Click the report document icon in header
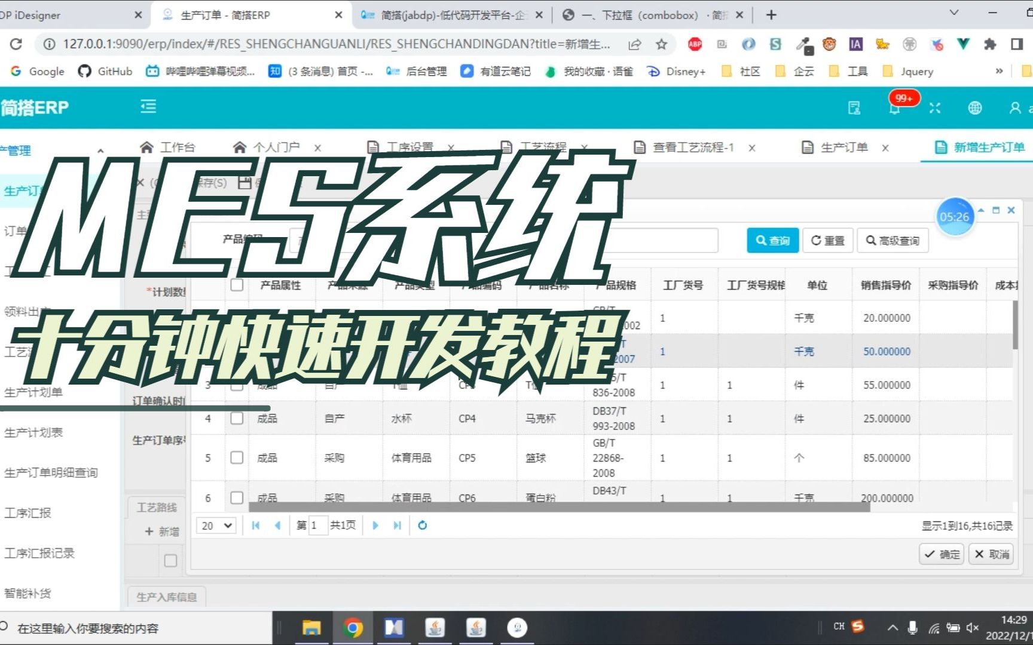 click(x=855, y=107)
